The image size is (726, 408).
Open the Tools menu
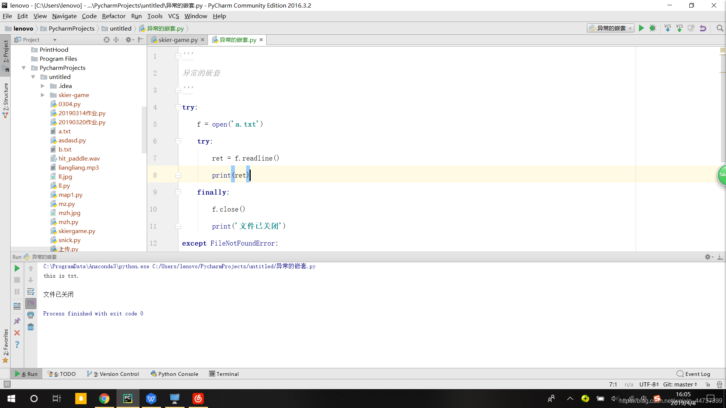click(x=155, y=16)
